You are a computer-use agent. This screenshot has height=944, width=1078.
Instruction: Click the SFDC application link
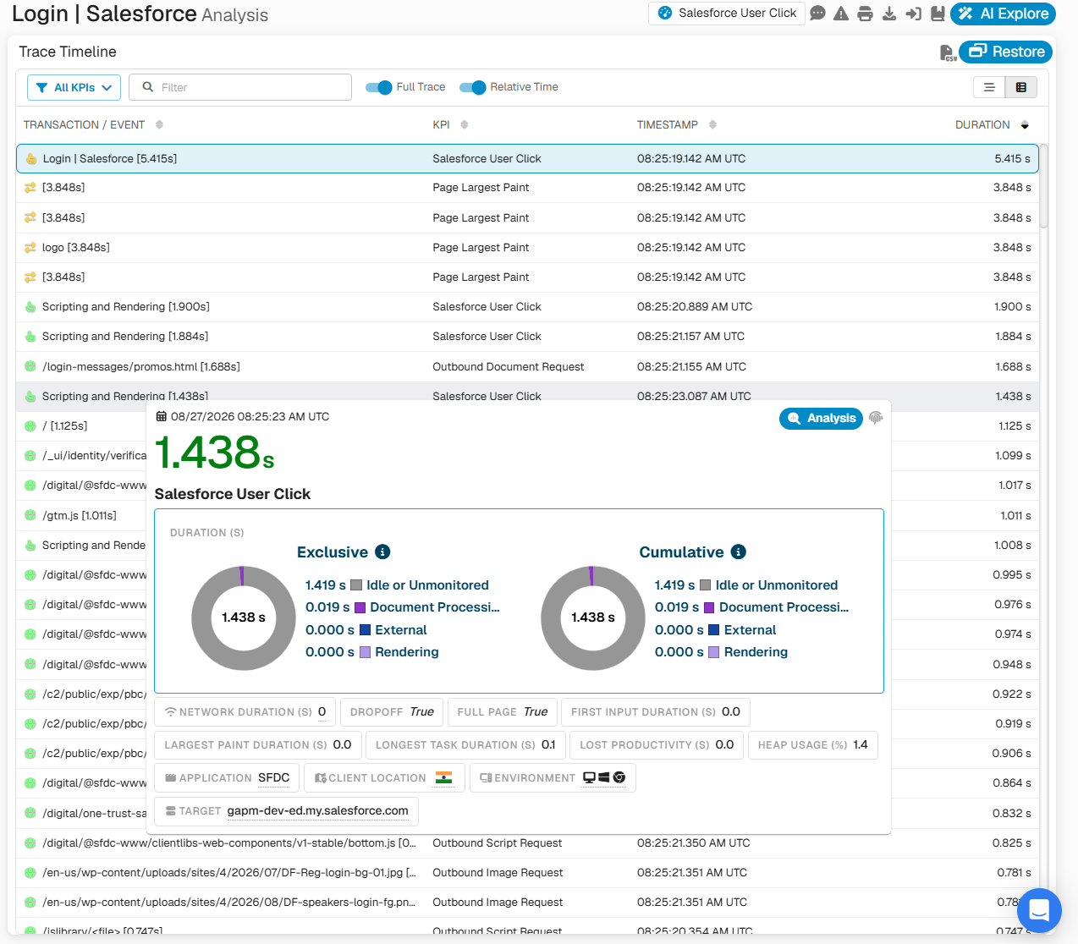(273, 777)
